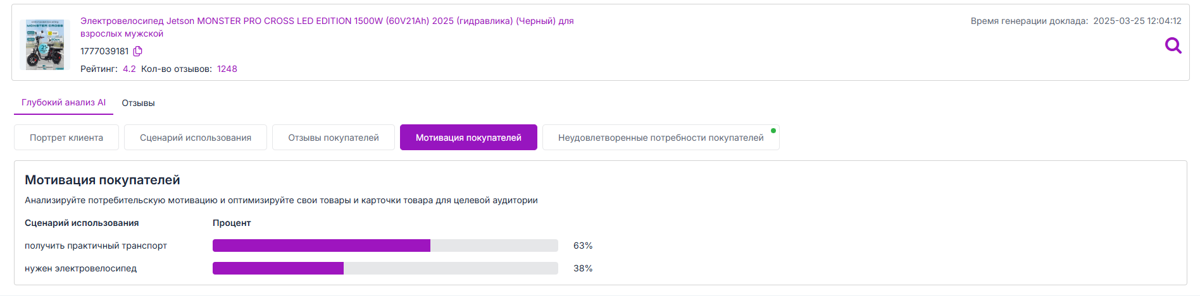Click the нужен электровелосипед row label
Viewport: 1200px width, 296px height.
[80, 268]
